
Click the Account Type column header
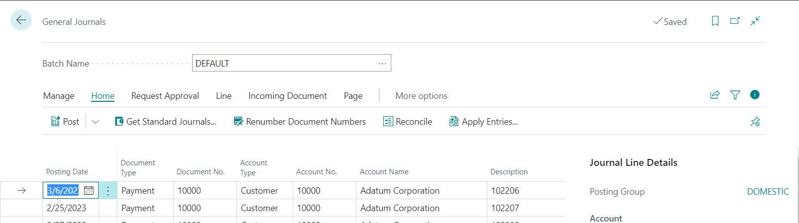[x=254, y=168]
